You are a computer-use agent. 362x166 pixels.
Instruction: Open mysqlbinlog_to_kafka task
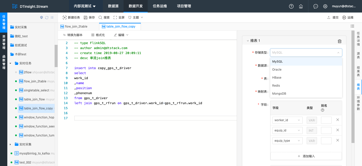point(34,153)
